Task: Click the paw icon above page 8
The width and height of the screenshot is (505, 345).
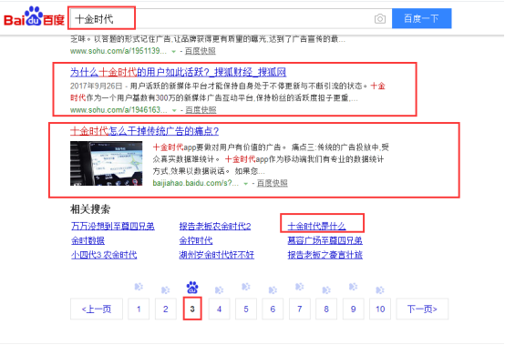Action: pyautogui.click(x=326, y=290)
